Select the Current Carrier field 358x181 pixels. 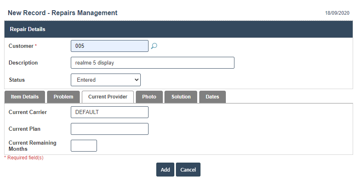click(109, 112)
